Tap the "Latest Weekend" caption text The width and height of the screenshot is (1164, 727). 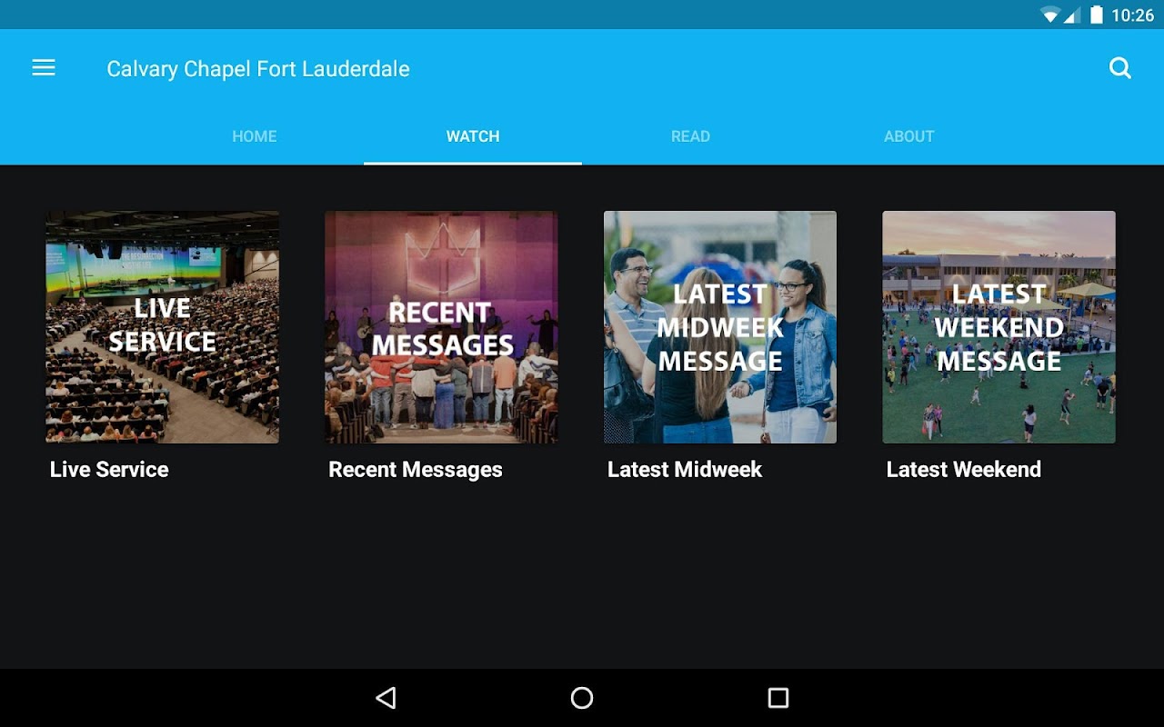(964, 470)
